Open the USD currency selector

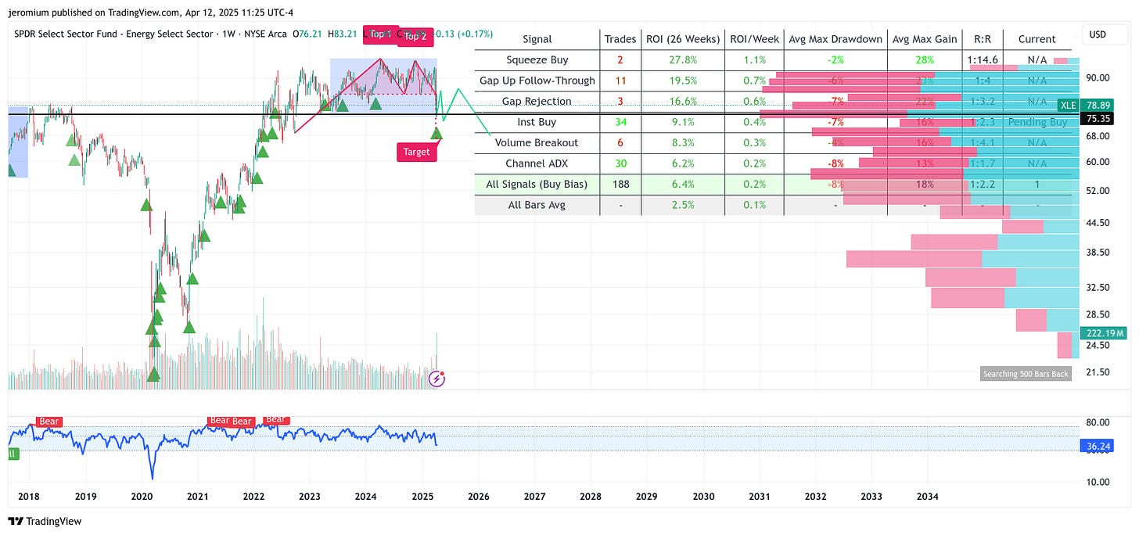coord(1104,35)
